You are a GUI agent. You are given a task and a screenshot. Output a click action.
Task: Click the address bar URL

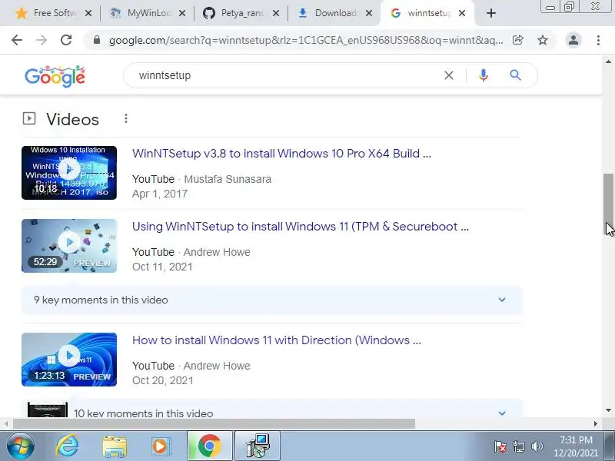(x=306, y=40)
